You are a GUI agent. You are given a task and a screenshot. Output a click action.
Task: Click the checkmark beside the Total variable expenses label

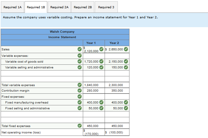pyautogui.click(x=79, y=85)
